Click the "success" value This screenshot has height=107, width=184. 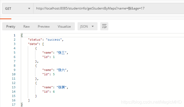pyautogui.click(x=54, y=40)
